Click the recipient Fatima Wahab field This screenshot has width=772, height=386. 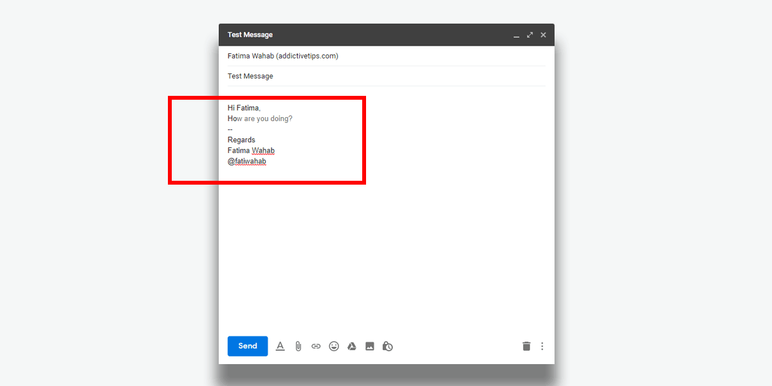[x=387, y=56]
